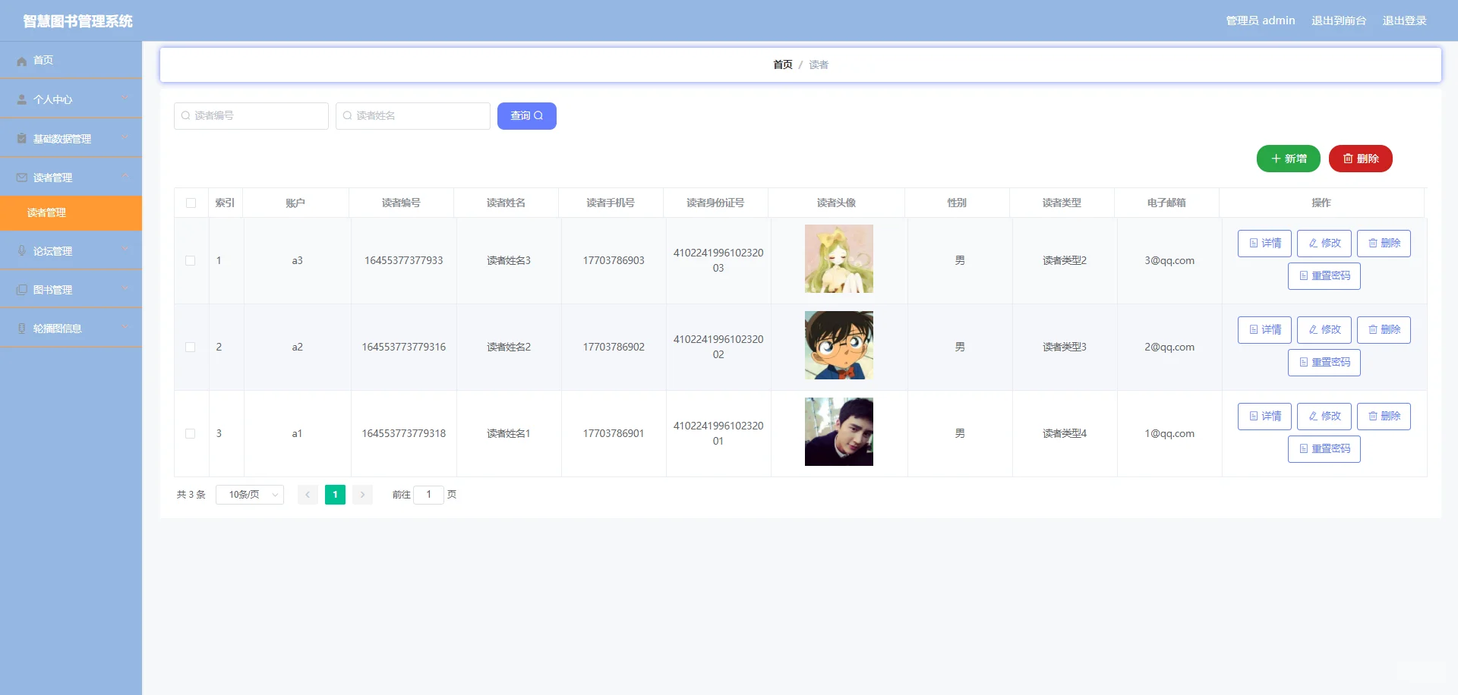The height and width of the screenshot is (695, 1458).
Task: Check the select-all checkbox in table header
Action: coord(191,203)
